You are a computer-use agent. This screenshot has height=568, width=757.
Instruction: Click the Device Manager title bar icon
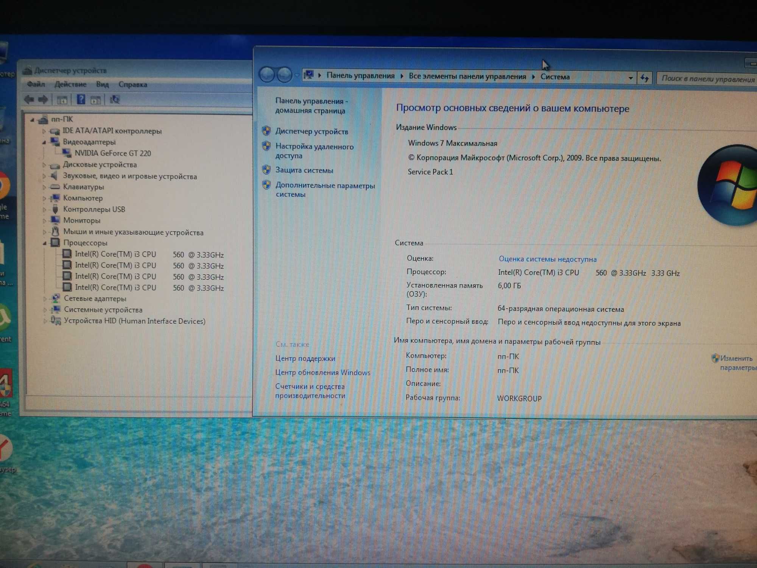tap(27, 70)
